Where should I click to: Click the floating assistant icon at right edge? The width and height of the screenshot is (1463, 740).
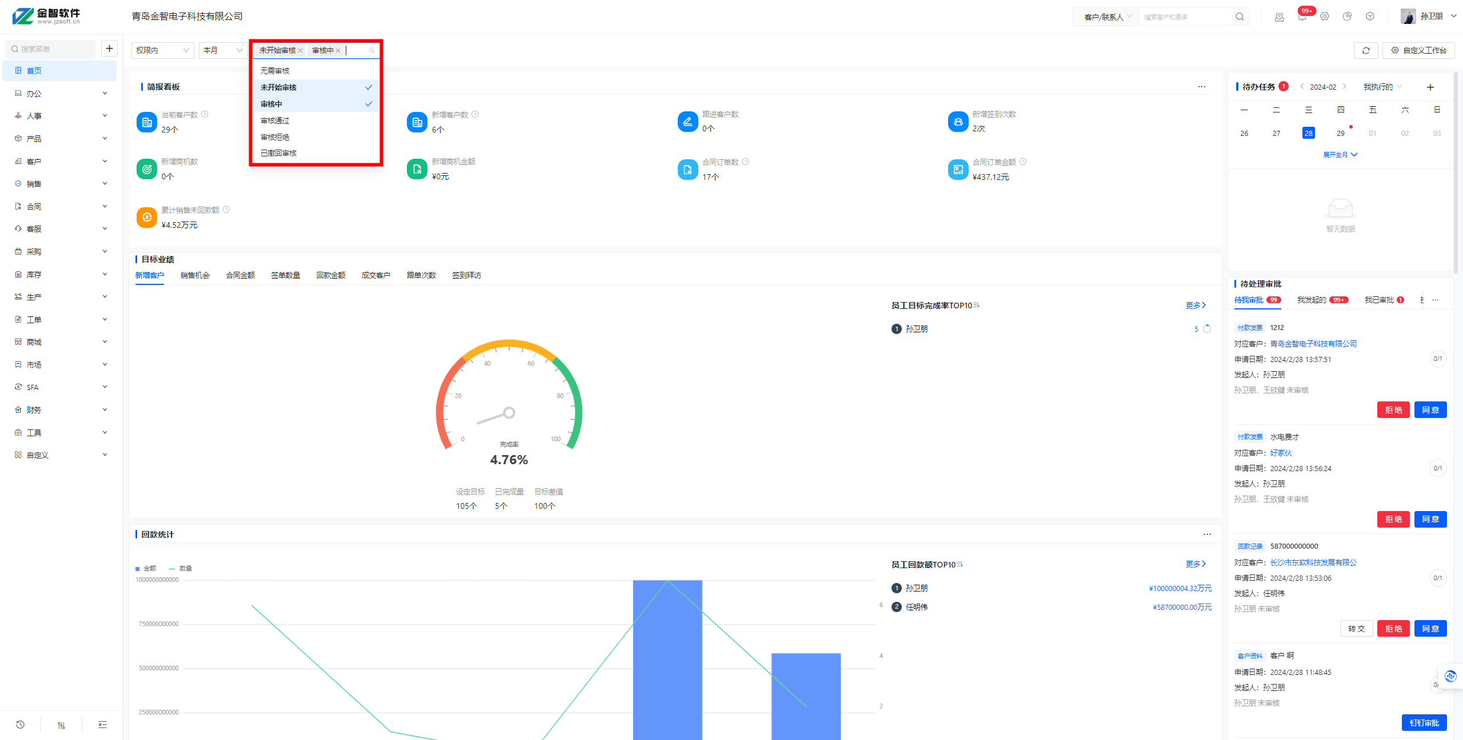point(1450,676)
